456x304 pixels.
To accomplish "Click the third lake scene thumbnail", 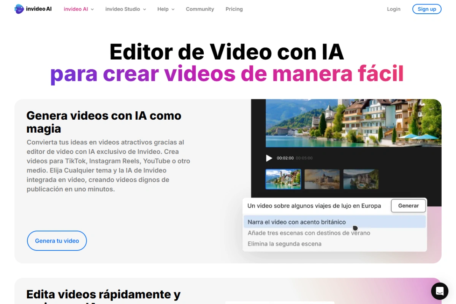I will tap(361, 179).
